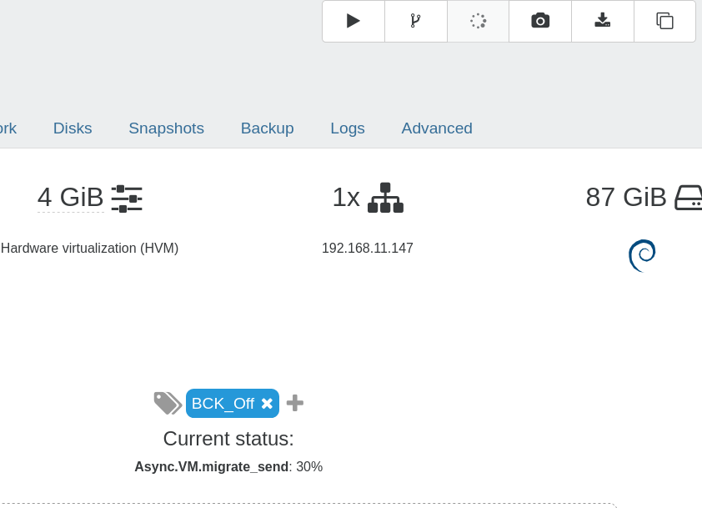The image size is (702, 508).
Task: Click the fork/branch icon button
Action: pyautogui.click(x=415, y=21)
